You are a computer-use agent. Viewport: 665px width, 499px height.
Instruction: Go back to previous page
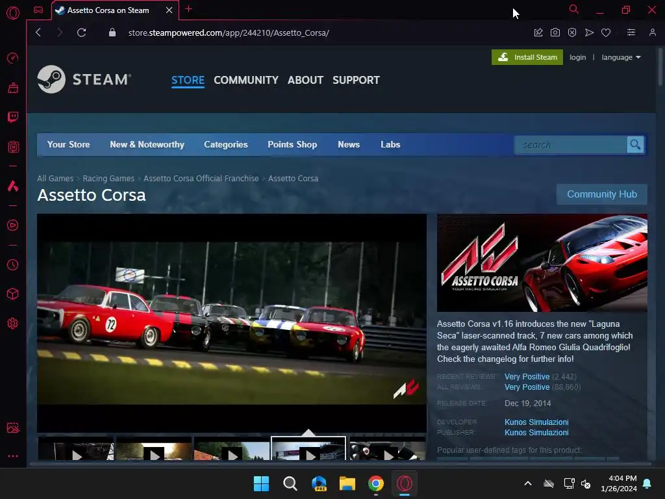pyautogui.click(x=38, y=32)
